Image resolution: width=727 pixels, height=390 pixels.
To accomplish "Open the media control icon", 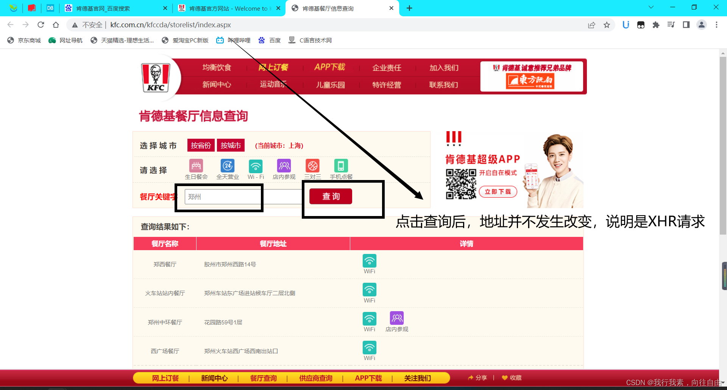I will point(671,25).
